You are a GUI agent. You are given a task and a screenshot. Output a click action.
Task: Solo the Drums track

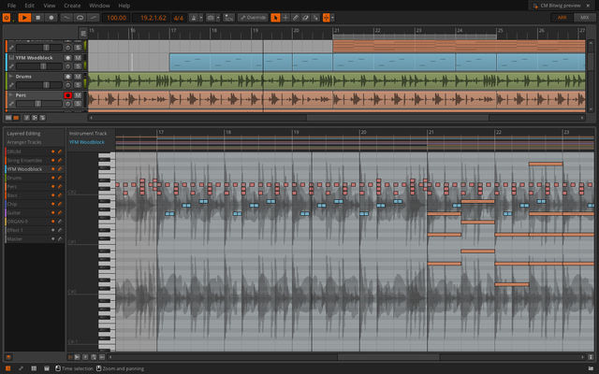(78, 85)
